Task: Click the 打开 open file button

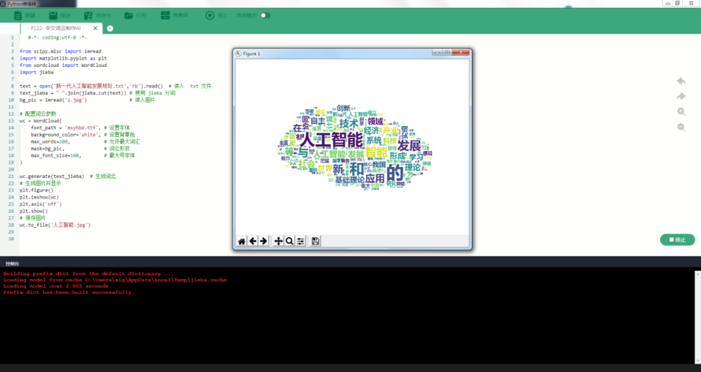Action: click(136, 15)
